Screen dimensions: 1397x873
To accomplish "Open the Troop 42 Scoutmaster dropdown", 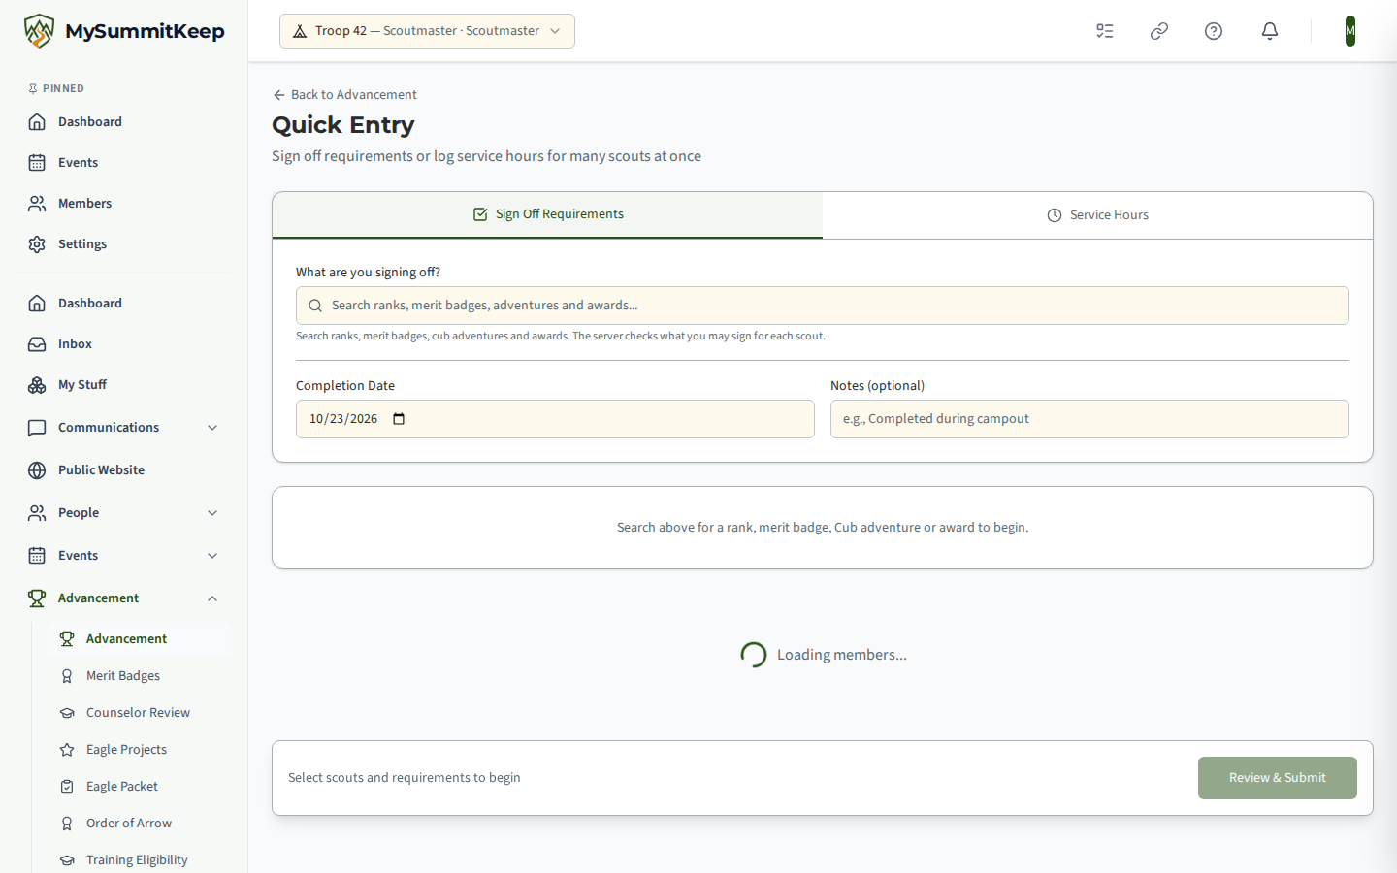I will click(x=427, y=31).
